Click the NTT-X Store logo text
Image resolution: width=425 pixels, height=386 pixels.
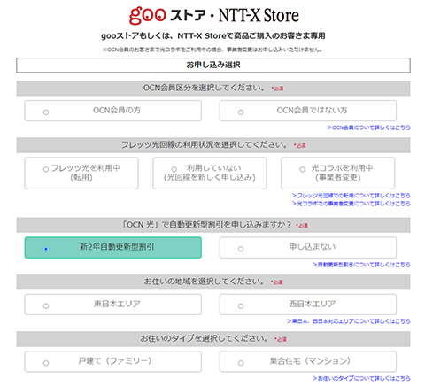pos(259,15)
